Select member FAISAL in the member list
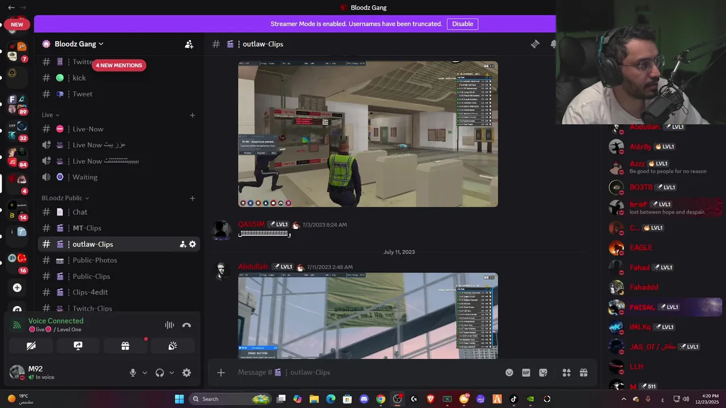This screenshot has height=408, width=726. tap(664, 307)
